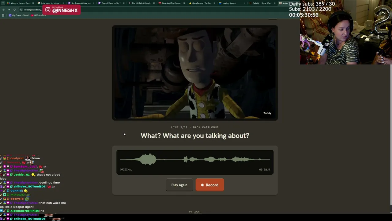Reload the page with the refresh icon
This screenshot has width=392, height=221.
[x=14, y=10]
